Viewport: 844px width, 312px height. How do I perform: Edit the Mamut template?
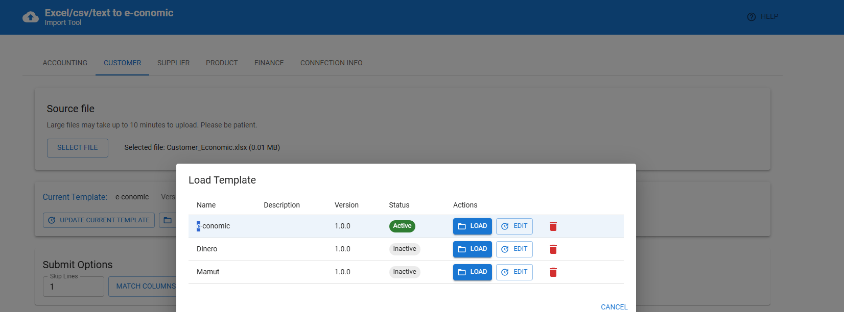[x=514, y=272]
